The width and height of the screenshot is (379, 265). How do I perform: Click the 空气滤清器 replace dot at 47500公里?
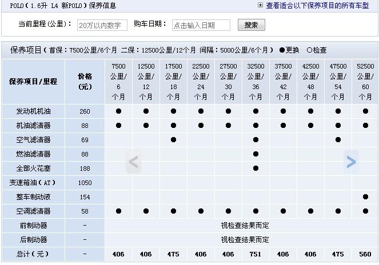point(338,139)
